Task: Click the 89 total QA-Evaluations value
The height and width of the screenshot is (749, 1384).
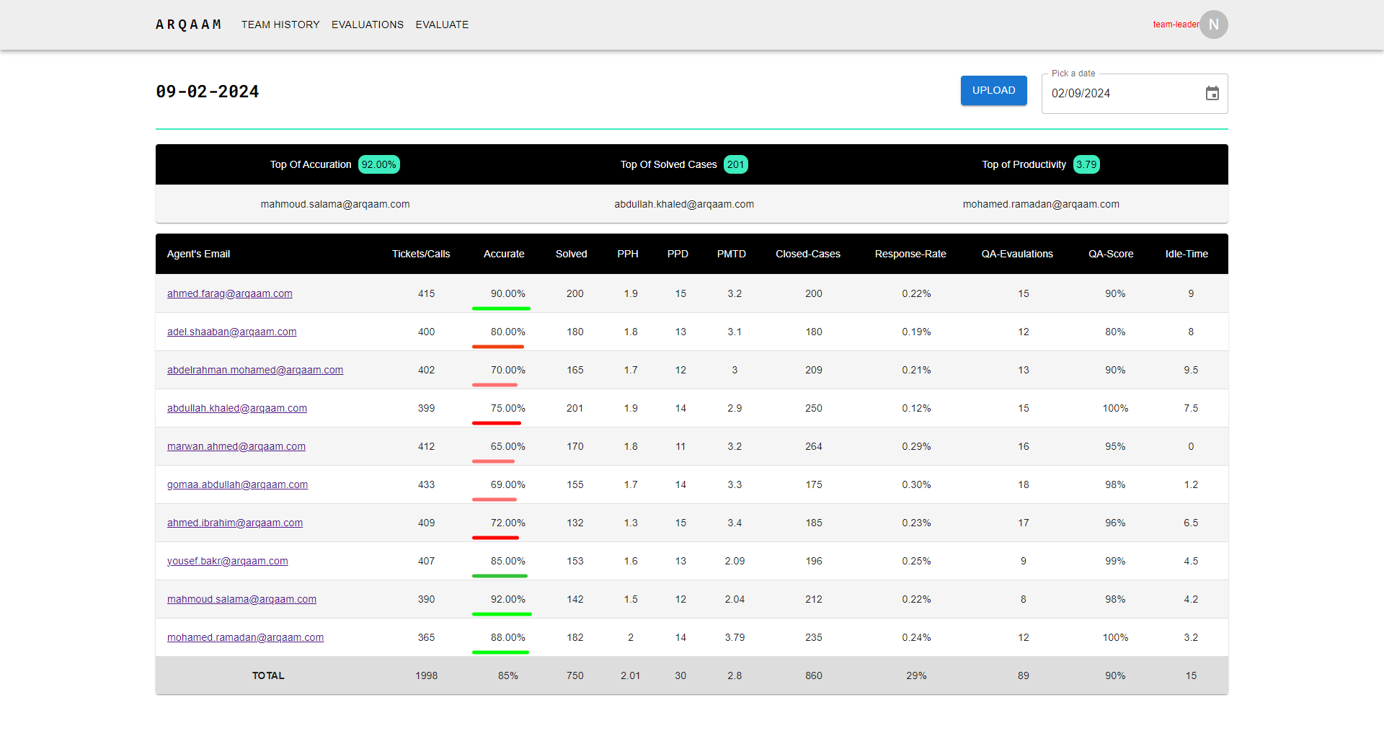Action: point(1024,675)
